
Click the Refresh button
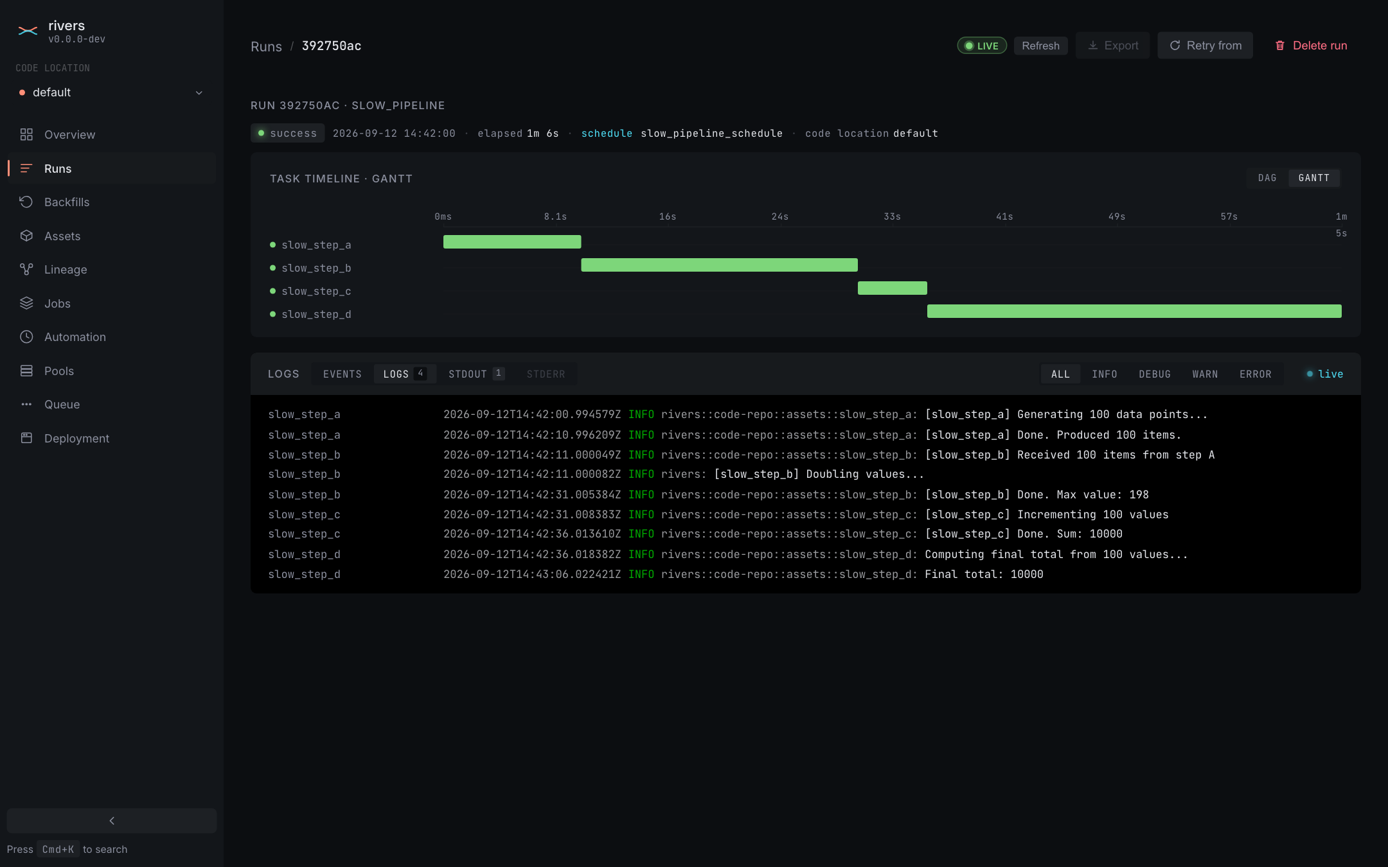(1040, 46)
